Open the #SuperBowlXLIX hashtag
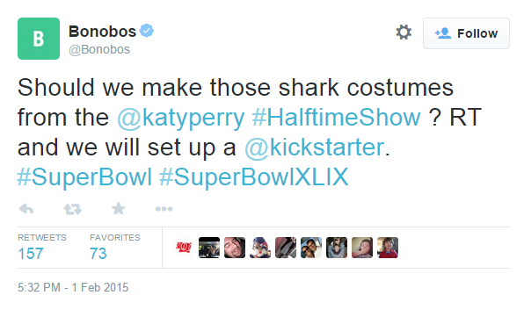Viewport: 524px width, 324px height. pyautogui.click(x=254, y=176)
